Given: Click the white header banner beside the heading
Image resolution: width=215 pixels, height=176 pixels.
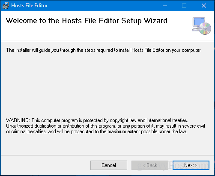Looking at the screenshot, I should [x=179, y=33].
